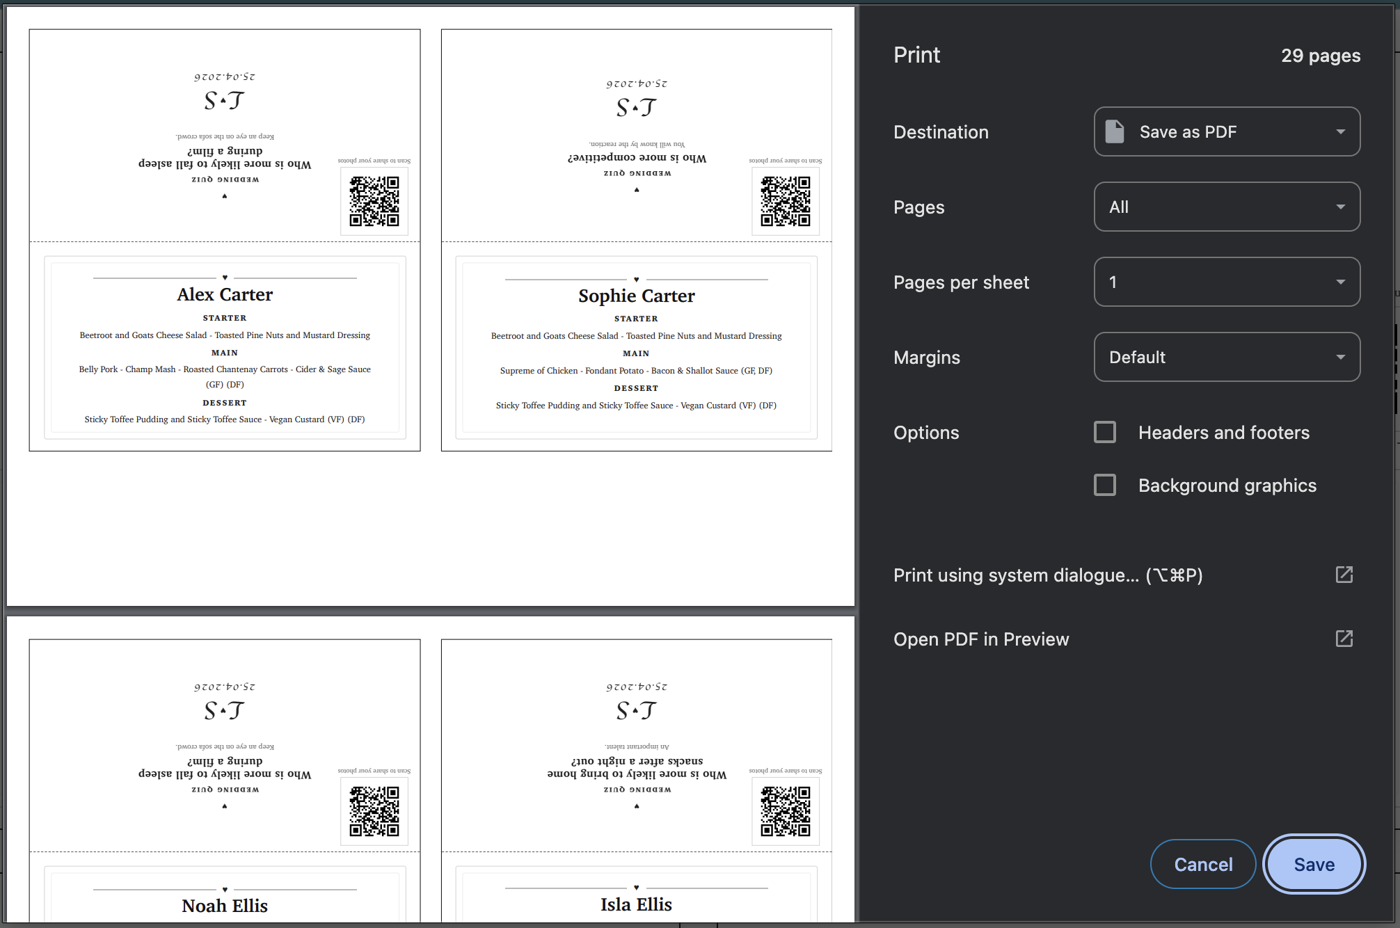Expand the Pages per sheet dropdown
1400x928 pixels.
tap(1226, 282)
